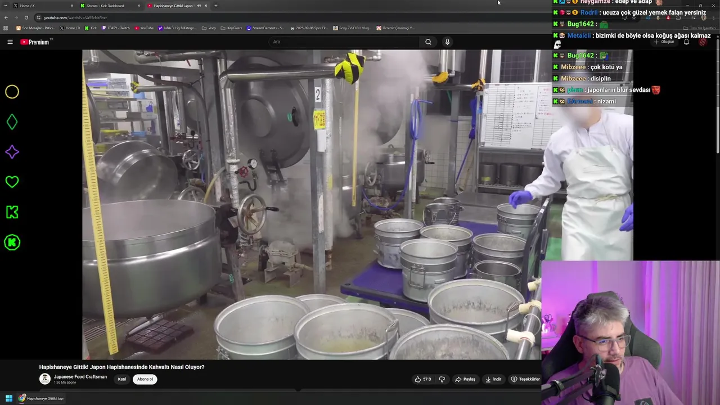
Task: Click the video title text
Action: (x=121, y=367)
